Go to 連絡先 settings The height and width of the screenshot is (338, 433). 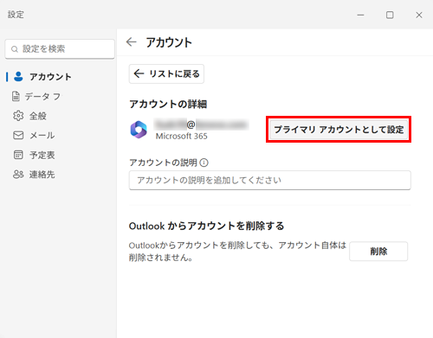point(42,175)
